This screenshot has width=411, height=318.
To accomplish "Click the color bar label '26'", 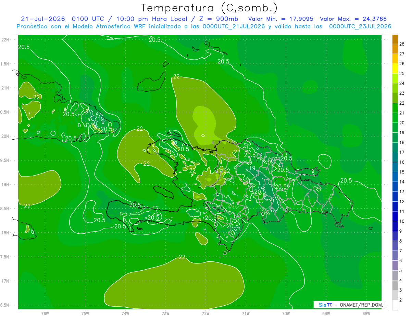I will click(x=402, y=64).
